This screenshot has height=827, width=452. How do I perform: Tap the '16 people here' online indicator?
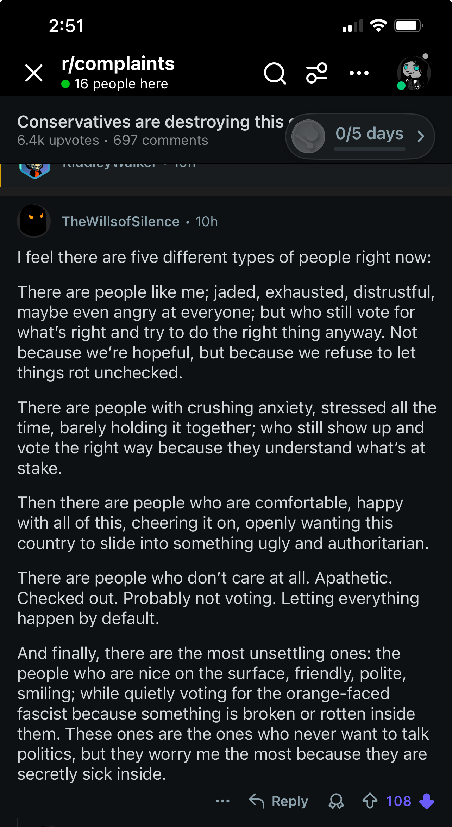[x=115, y=84]
